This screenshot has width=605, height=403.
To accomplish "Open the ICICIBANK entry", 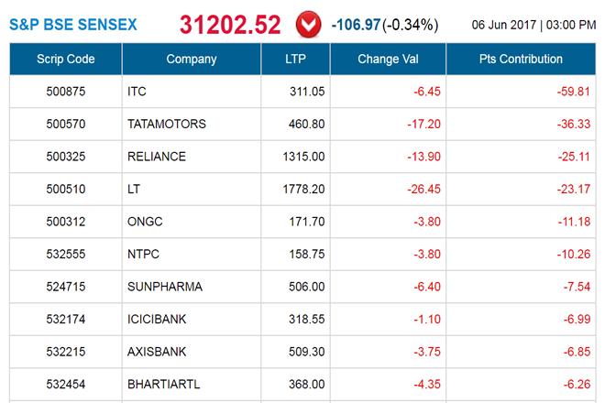I will pos(159,319).
